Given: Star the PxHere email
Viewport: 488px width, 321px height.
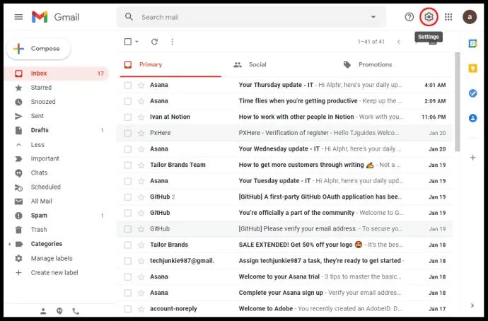Looking at the screenshot, I should click(141, 133).
